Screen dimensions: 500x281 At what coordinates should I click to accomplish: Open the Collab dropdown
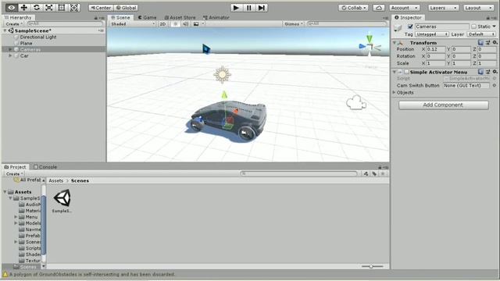point(353,8)
